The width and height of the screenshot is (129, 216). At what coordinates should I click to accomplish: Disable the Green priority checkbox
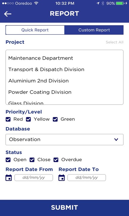tap(55, 119)
